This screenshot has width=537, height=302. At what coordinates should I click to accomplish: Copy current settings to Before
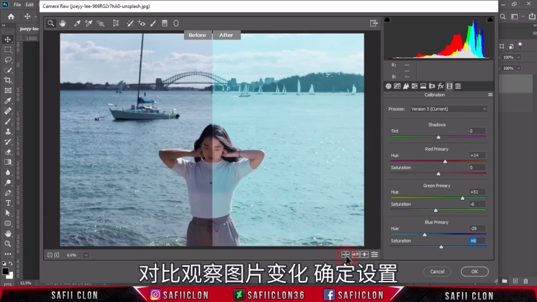tap(364, 255)
